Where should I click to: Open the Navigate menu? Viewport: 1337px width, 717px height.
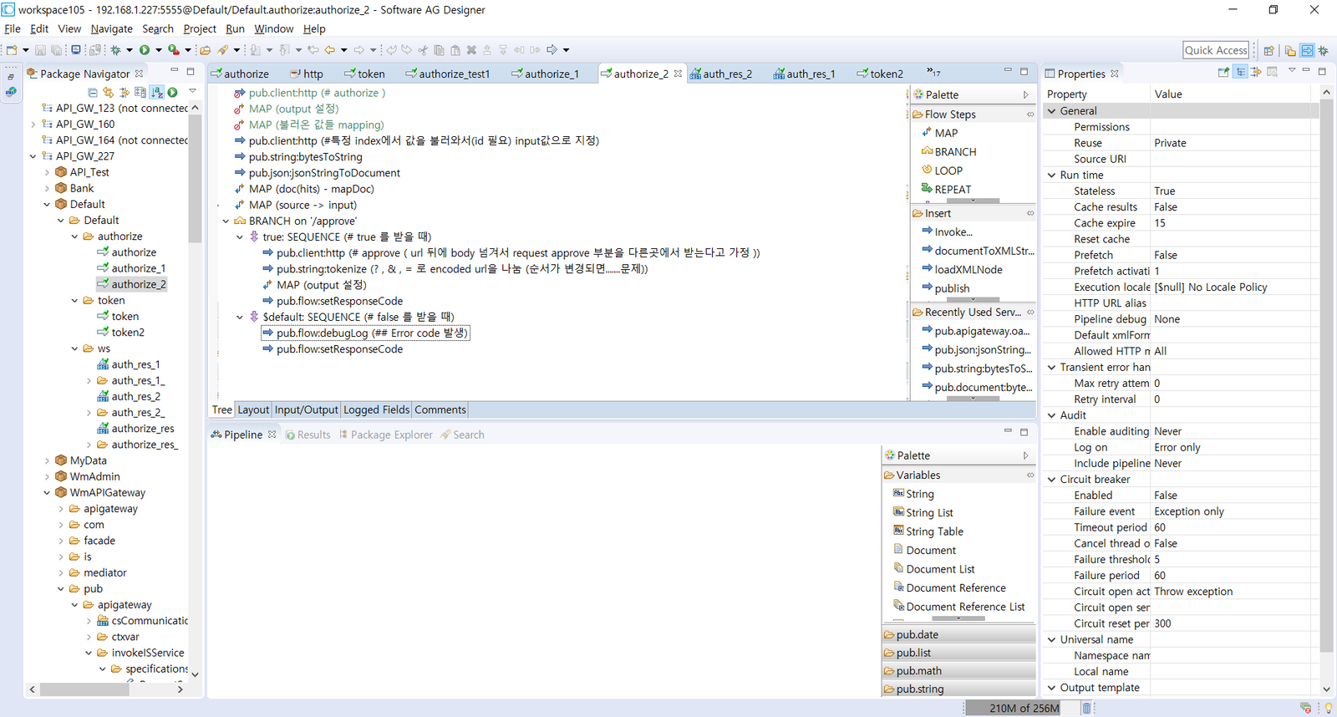(111, 28)
